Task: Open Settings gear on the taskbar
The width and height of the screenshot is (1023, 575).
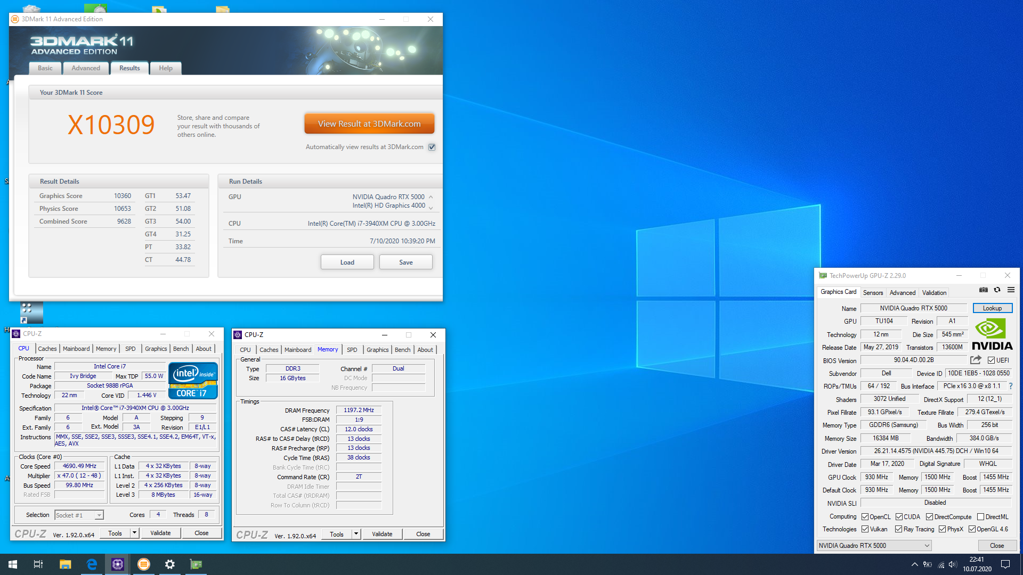Action: 169,564
